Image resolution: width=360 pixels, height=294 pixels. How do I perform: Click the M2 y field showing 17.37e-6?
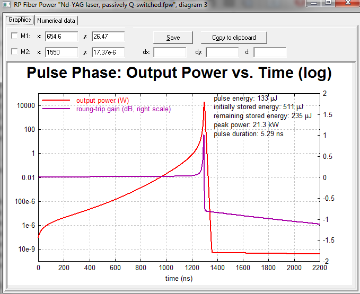(108, 52)
